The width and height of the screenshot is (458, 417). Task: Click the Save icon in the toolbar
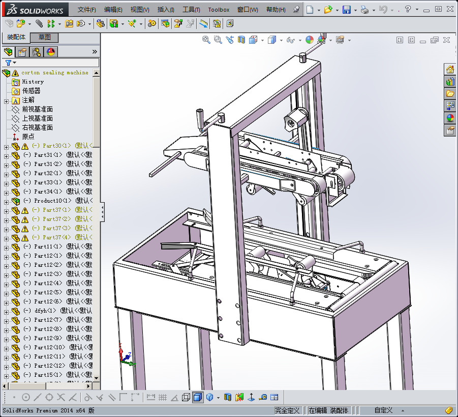point(346,10)
